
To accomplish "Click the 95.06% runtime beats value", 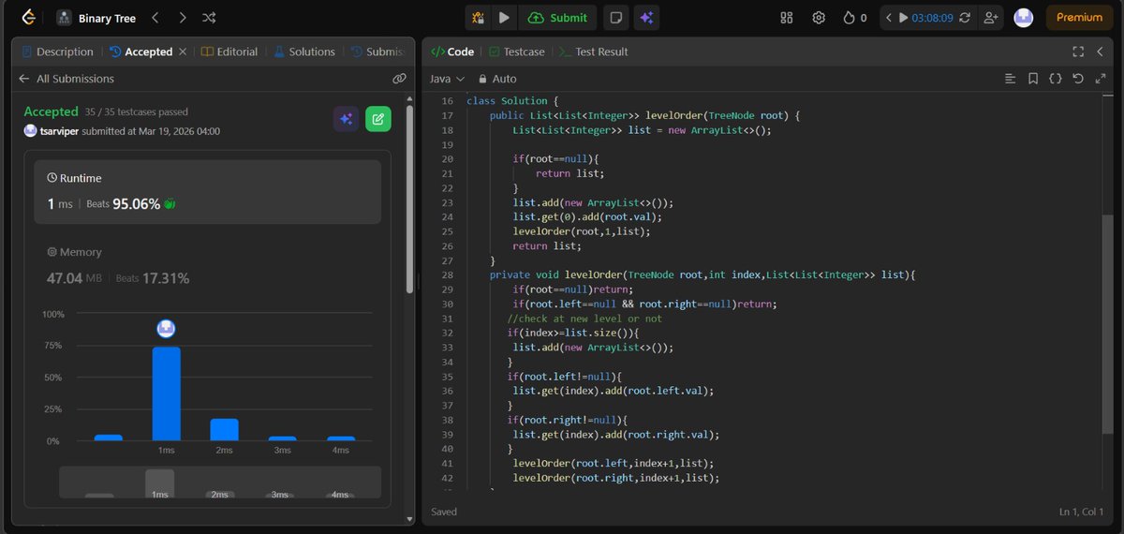I will click(137, 203).
